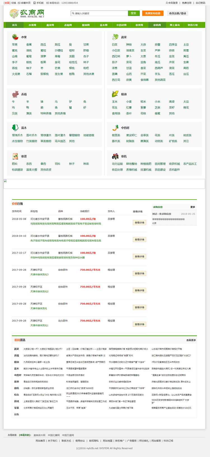Open the 火龙果 link under fruits
This screenshot has width=210, height=457.
(x=16, y=74)
